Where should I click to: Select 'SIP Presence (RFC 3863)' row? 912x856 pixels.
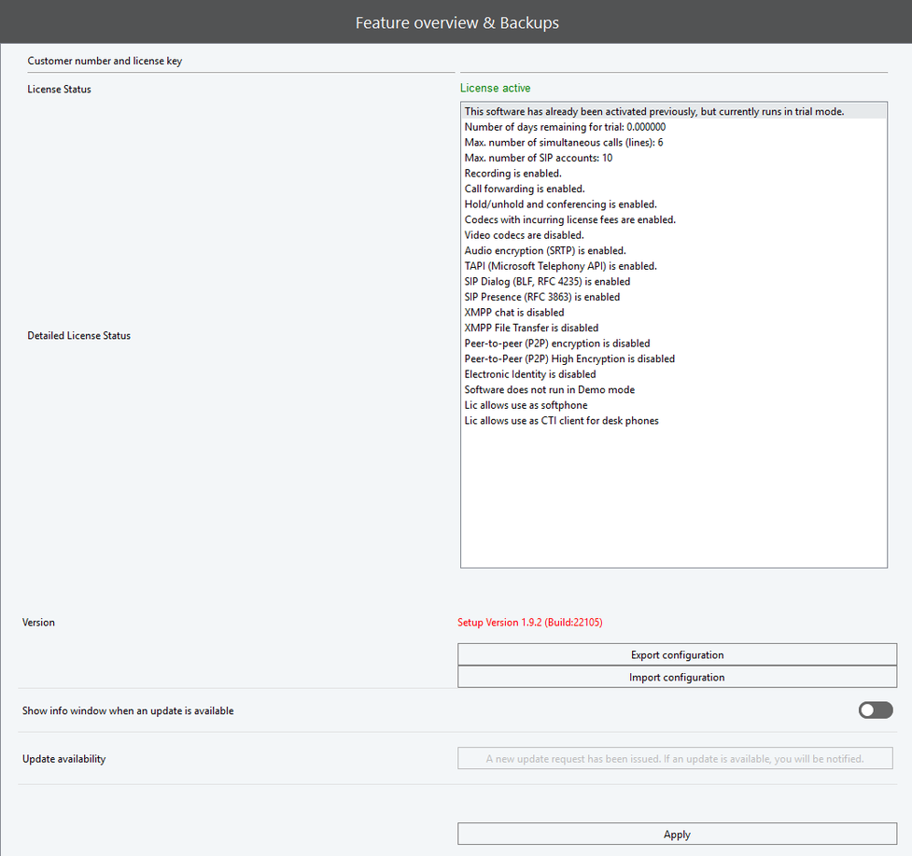tap(674, 297)
